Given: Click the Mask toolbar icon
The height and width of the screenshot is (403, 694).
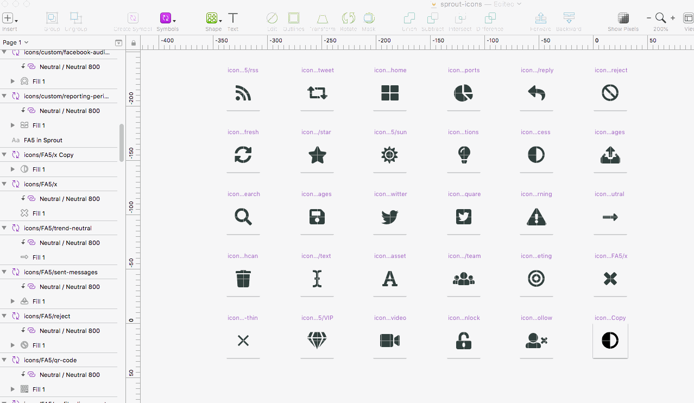Looking at the screenshot, I should (369, 18).
